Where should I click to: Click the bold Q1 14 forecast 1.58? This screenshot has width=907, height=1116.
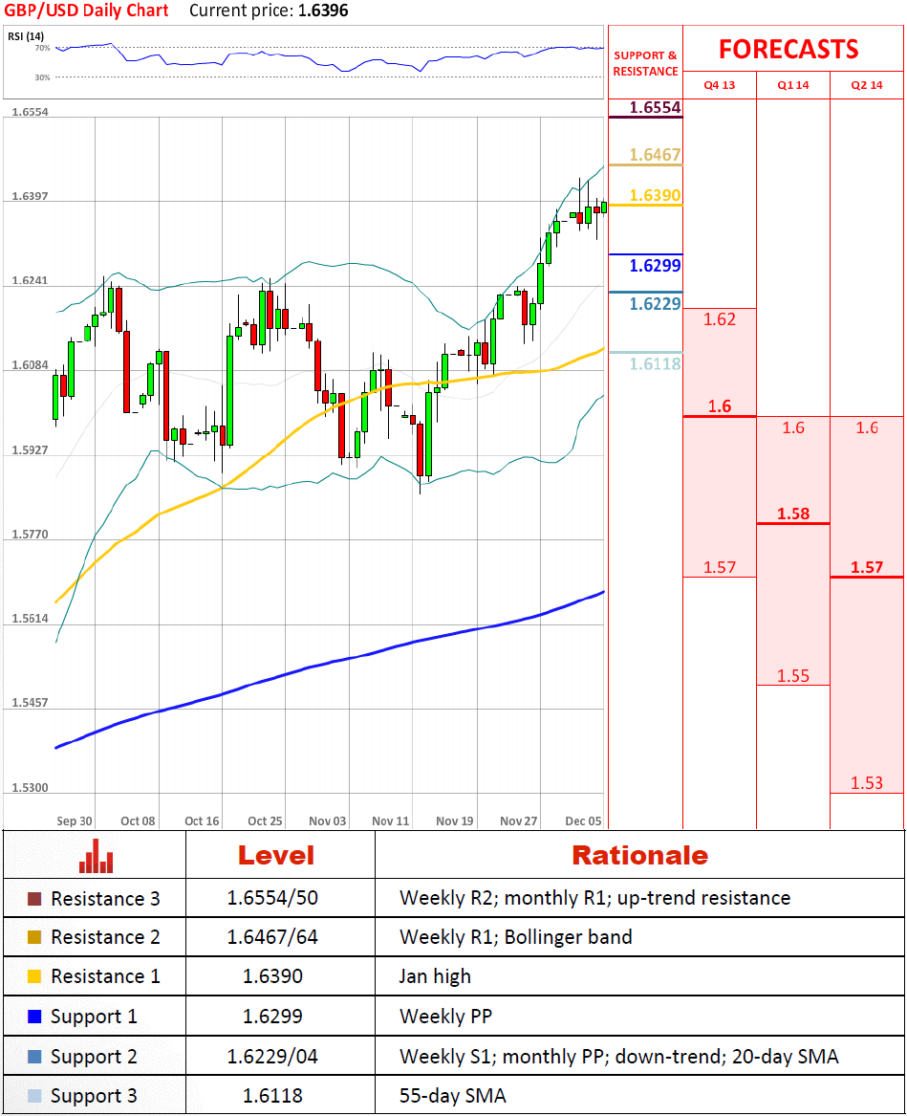793,514
